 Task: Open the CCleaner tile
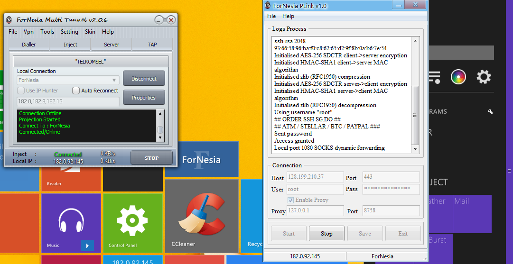[x=202, y=216]
